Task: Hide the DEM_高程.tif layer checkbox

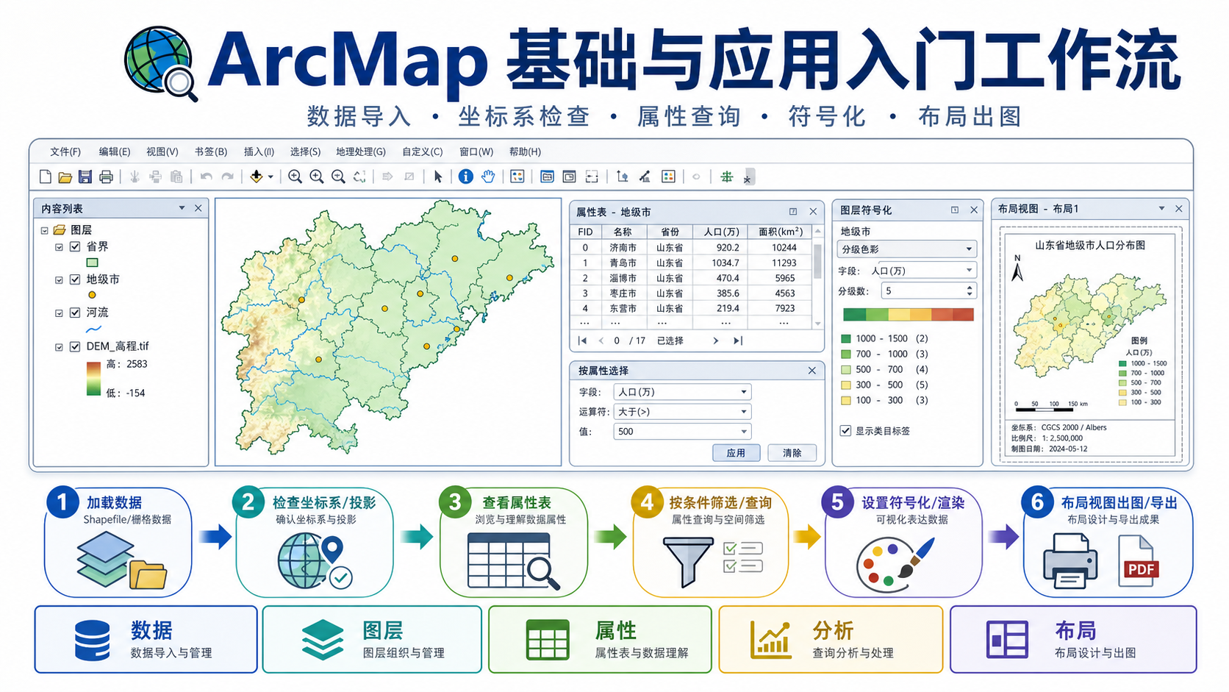Action: [75, 346]
